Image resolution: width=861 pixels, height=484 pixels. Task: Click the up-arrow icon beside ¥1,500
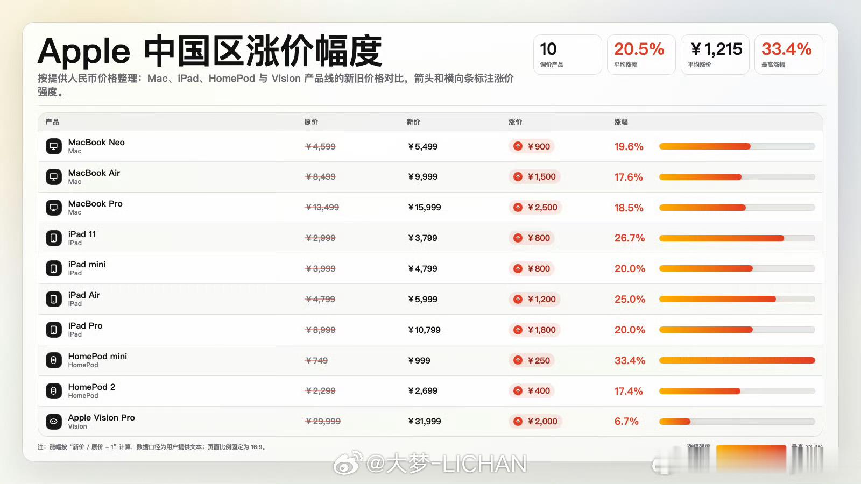518,177
